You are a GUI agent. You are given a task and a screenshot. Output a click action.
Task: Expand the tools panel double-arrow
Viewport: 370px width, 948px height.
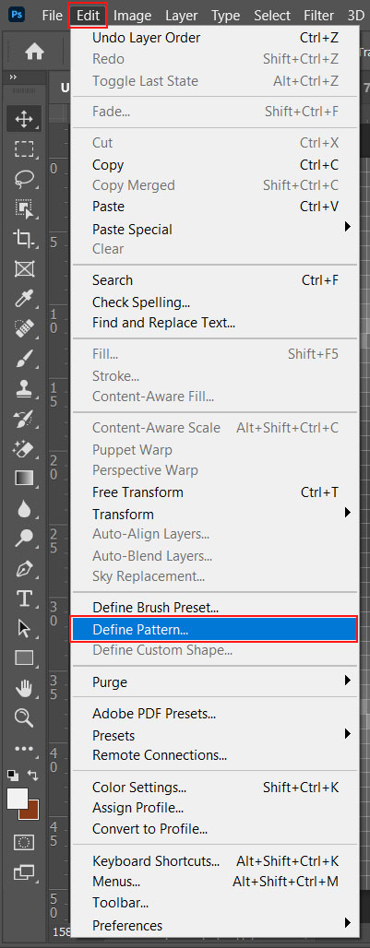click(13, 77)
